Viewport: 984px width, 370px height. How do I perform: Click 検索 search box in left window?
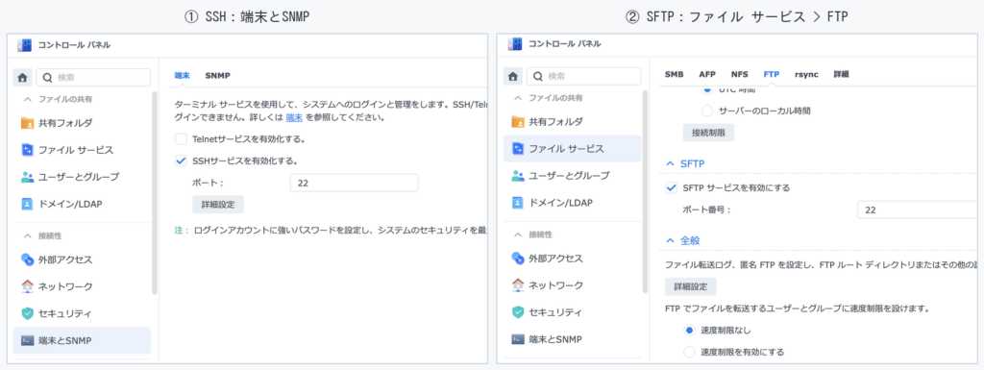click(x=93, y=78)
